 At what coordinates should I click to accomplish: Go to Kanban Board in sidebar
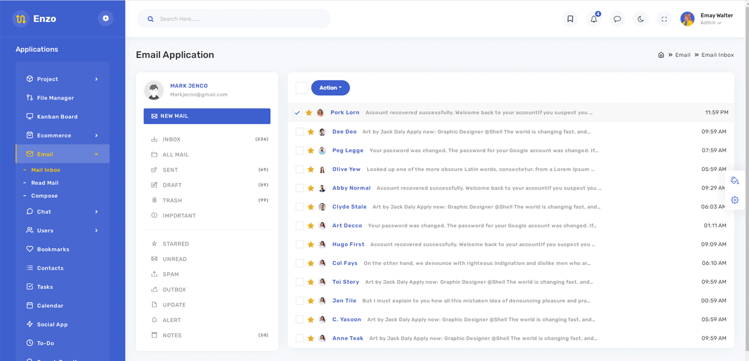click(x=57, y=117)
